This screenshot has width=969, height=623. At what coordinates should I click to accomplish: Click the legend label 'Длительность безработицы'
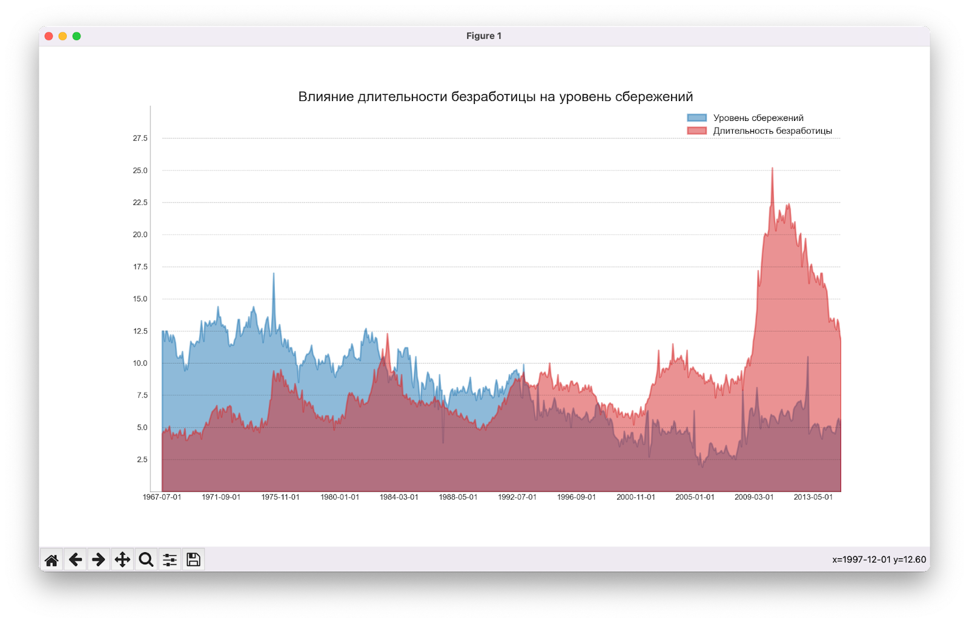(772, 131)
